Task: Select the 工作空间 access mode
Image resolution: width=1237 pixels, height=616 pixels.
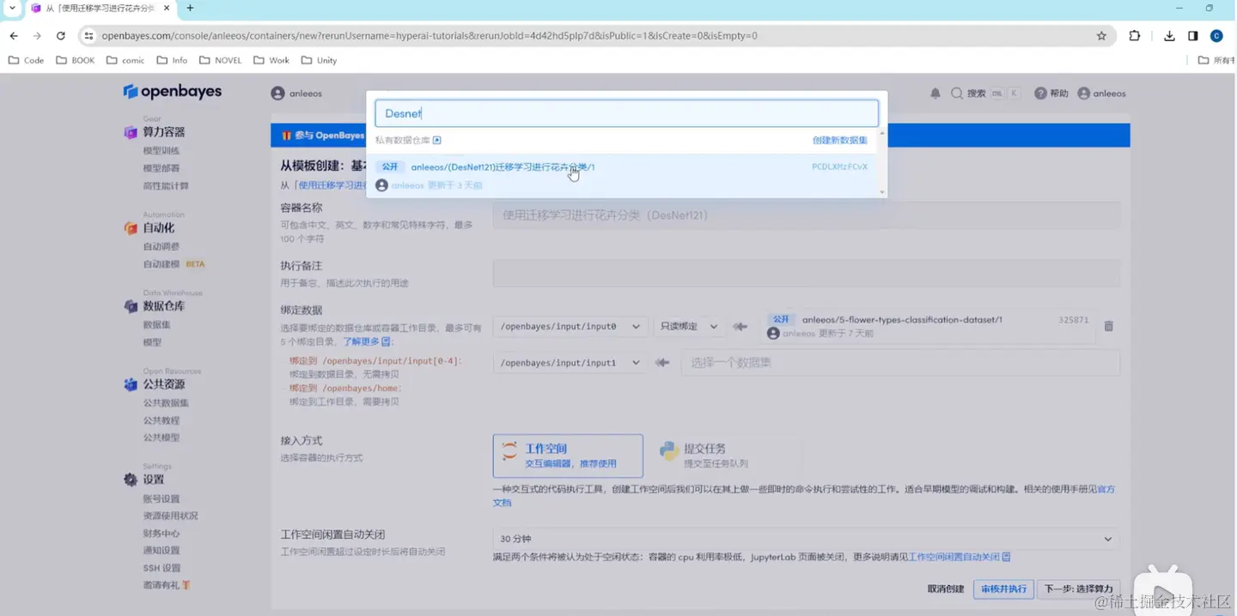Action: [568, 456]
